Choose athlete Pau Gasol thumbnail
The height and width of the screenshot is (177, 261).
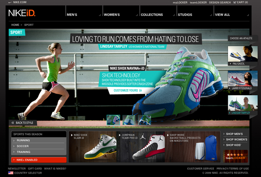click(243, 54)
